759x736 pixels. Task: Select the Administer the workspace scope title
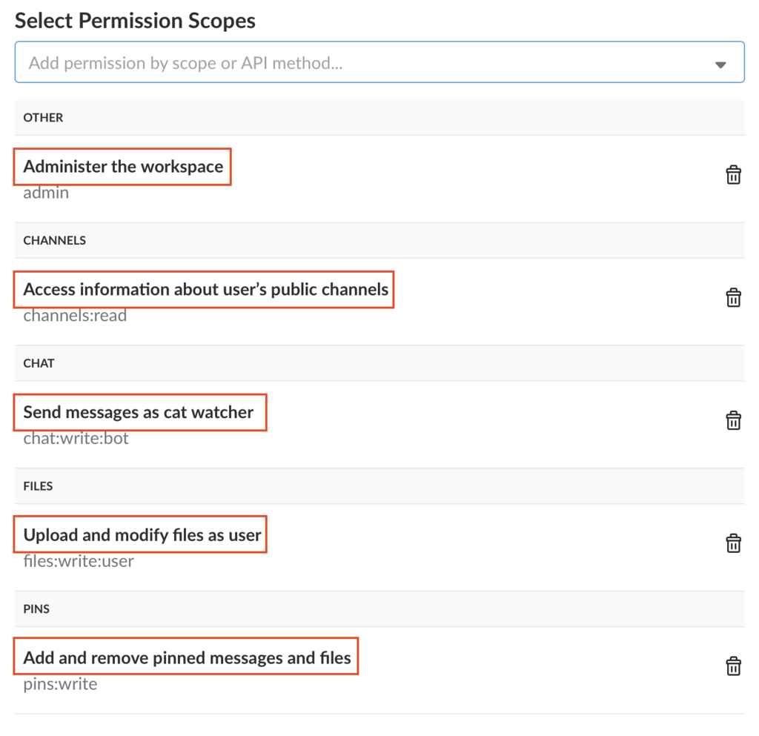coord(123,167)
